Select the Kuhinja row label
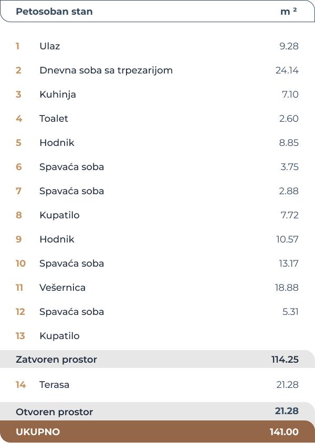Image resolution: width=315 pixels, height=443 pixels. point(58,94)
